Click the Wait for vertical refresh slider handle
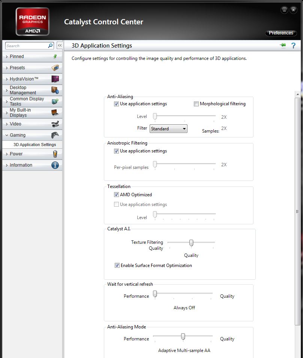 (x=155, y=294)
